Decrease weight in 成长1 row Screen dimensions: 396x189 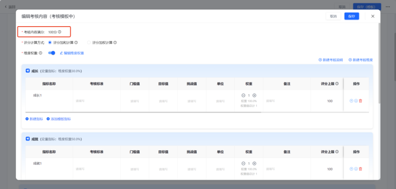(x=243, y=95)
